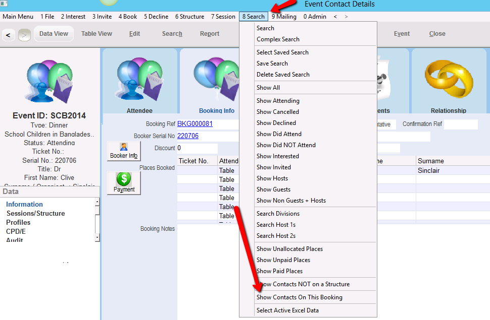This screenshot has height=320, width=490.
Task: Click the Booking Info balloons icon
Action: 216,79
